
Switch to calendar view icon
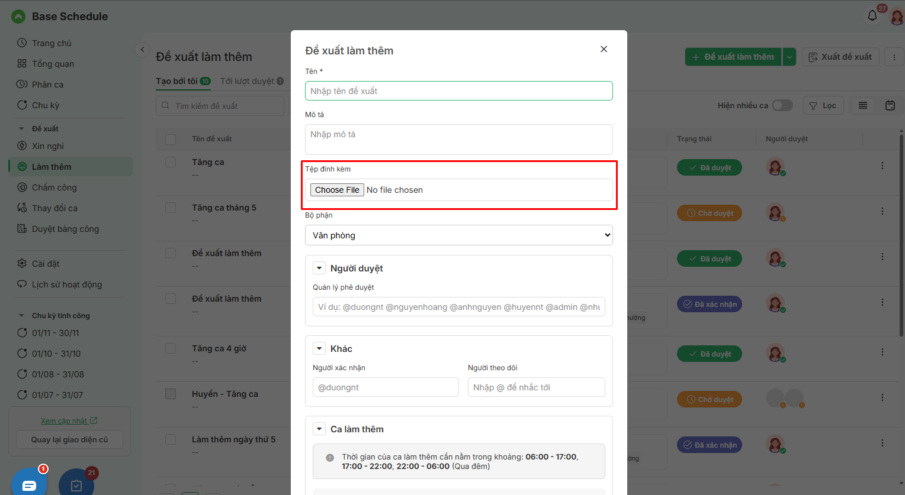coord(890,105)
